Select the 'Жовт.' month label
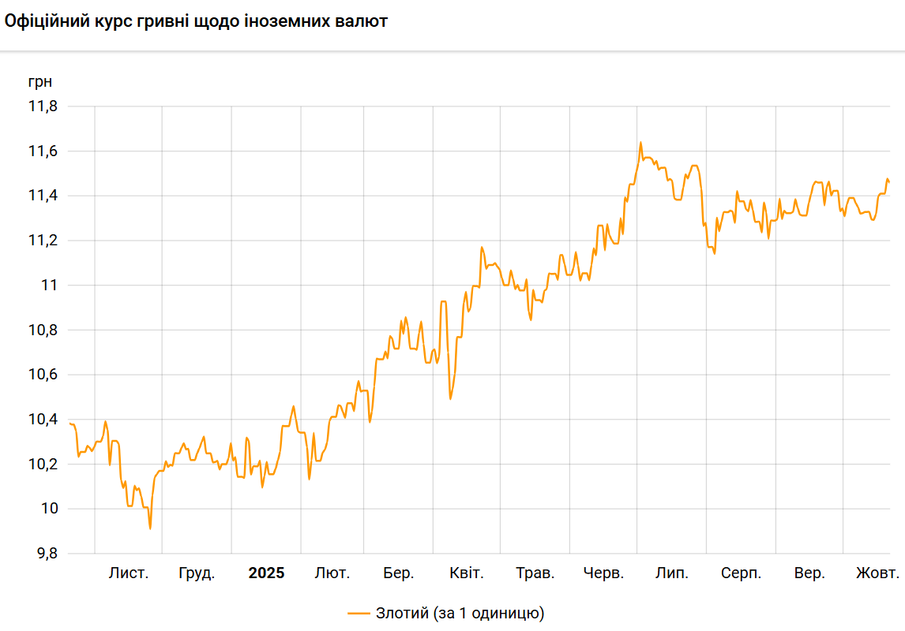This screenshot has height=631, width=905. pos(877,573)
